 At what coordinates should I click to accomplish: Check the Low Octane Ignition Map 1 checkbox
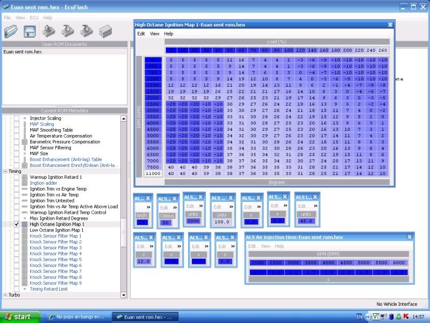click(x=16, y=230)
